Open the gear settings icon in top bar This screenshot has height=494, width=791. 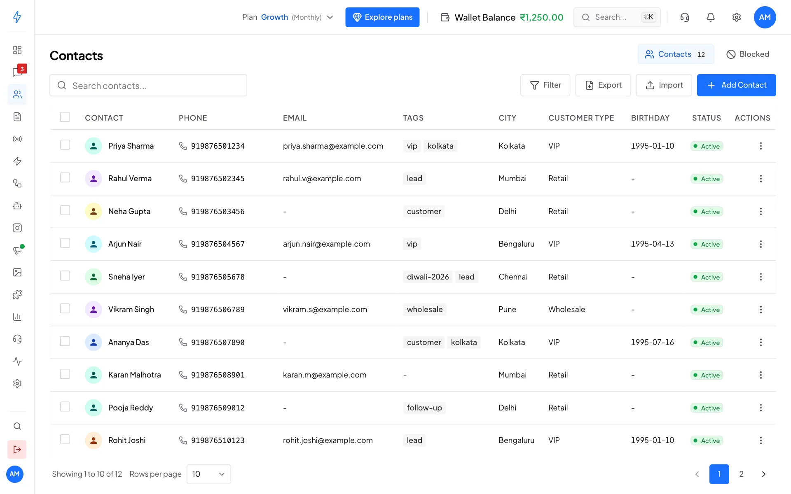tap(737, 17)
